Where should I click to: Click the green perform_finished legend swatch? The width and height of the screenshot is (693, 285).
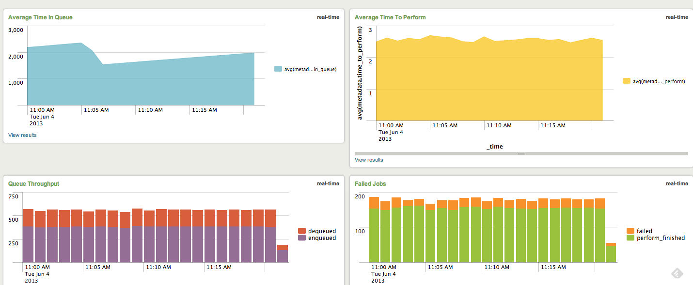(x=630, y=238)
